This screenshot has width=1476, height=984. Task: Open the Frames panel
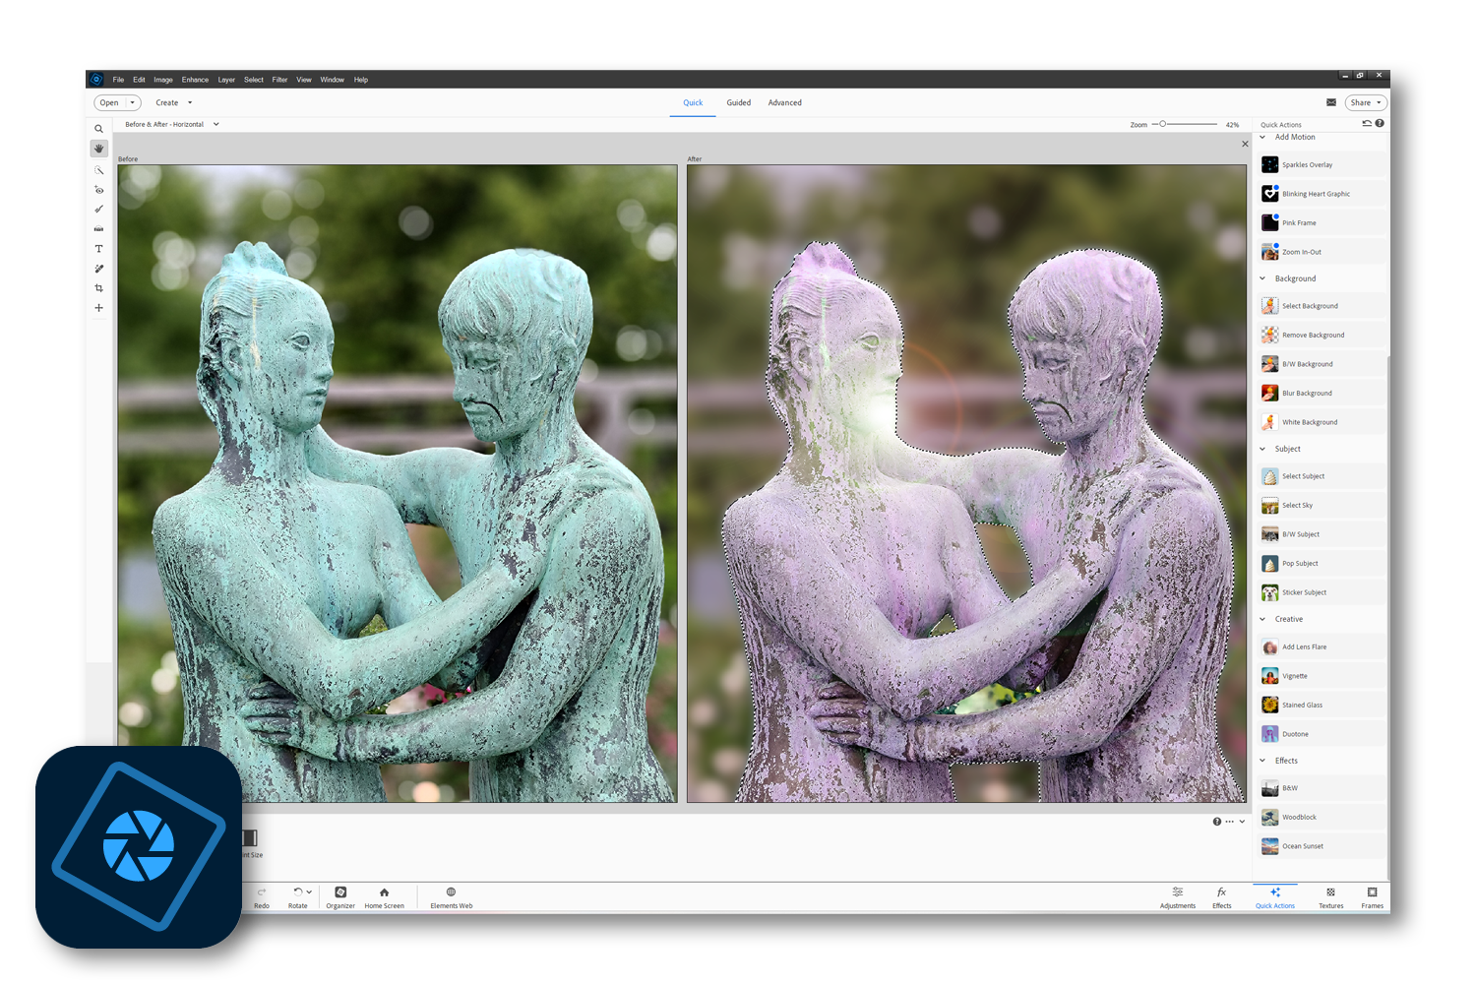tap(1372, 898)
